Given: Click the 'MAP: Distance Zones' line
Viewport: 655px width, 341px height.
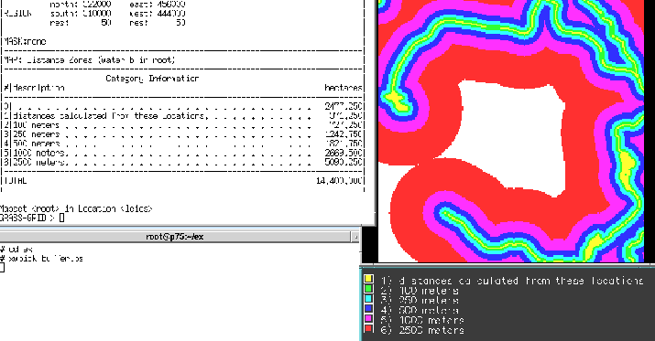Looking at the screenshot, I should pyautogui.click(x=90, y=60).
